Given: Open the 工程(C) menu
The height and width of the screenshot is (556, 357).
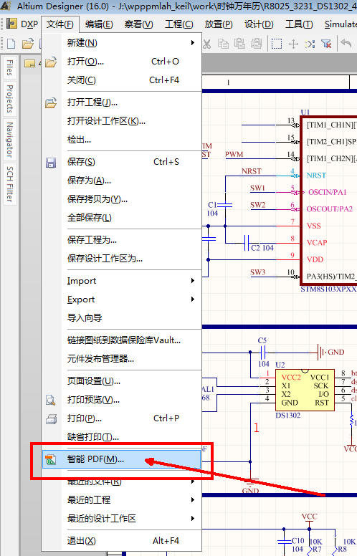Looking at the screenshot, I should coord(178,24).
